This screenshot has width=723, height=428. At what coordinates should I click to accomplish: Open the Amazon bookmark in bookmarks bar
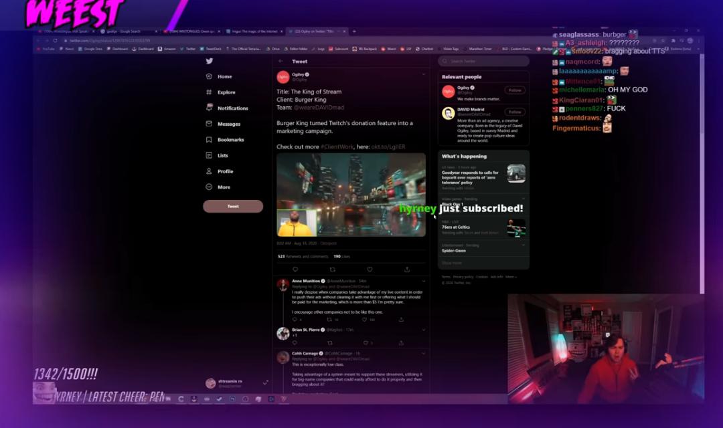tap(167, 49)
